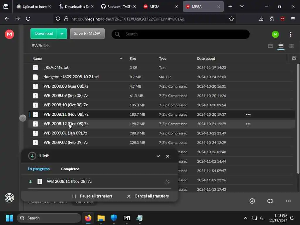Image resolution: width=300 pixels, height=225 pixels.
Task: Open the top-right three-dot menu
Action: click(x=290, y=34)
